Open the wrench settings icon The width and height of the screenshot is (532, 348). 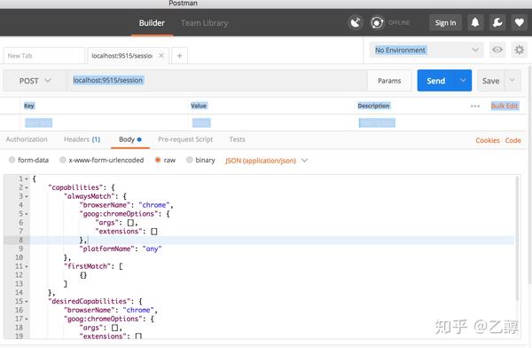coord(497,23)
